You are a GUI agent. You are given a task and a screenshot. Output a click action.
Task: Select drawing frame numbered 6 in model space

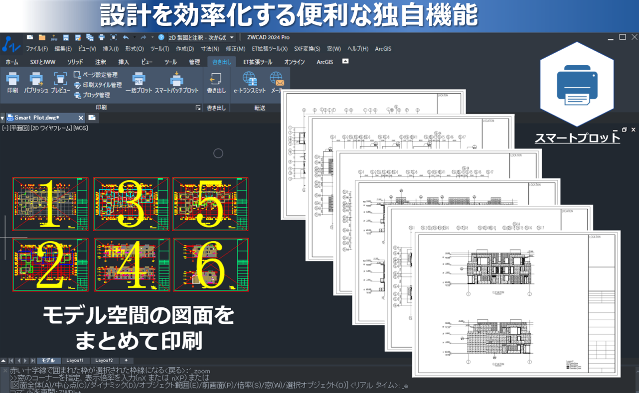tap(211, 264)
